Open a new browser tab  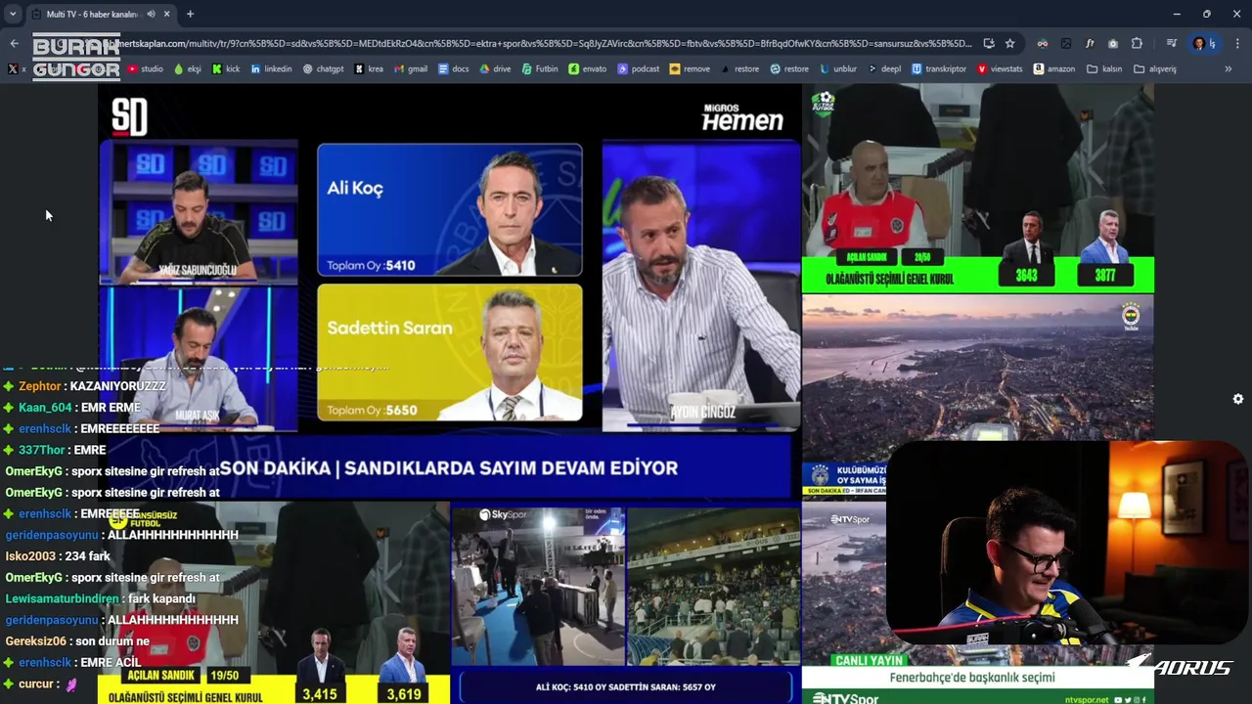(x=190, y=14)
